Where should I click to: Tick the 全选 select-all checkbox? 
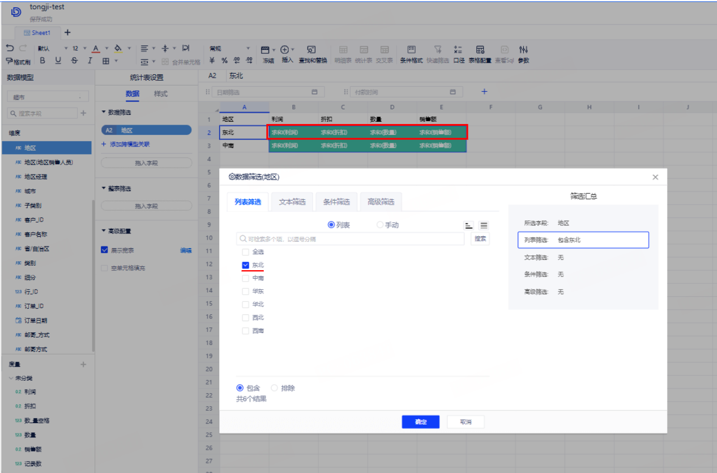click(x=245, y=252)
